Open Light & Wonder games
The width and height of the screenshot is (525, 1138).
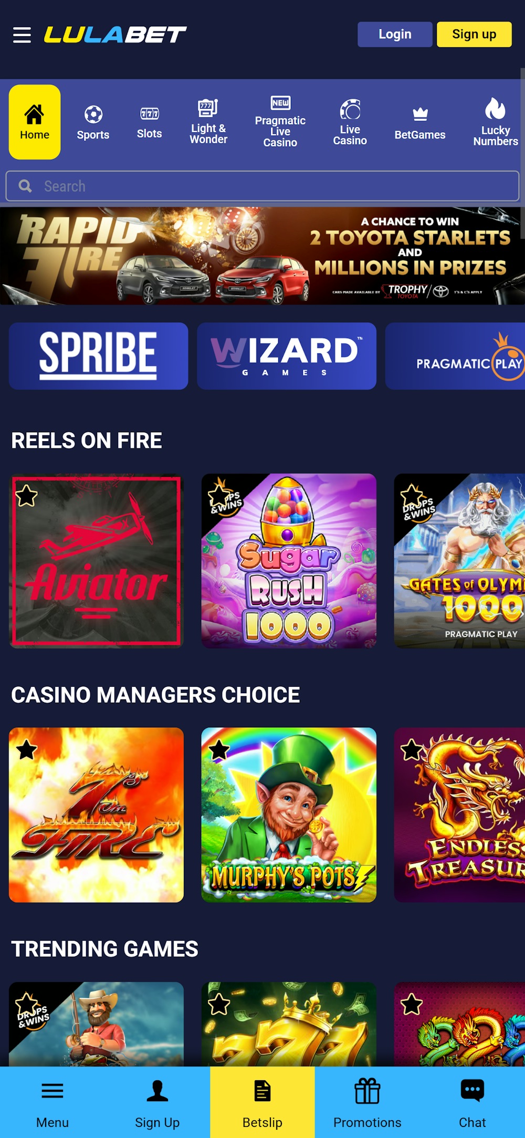pyautogui.click(x=208, y=122)
